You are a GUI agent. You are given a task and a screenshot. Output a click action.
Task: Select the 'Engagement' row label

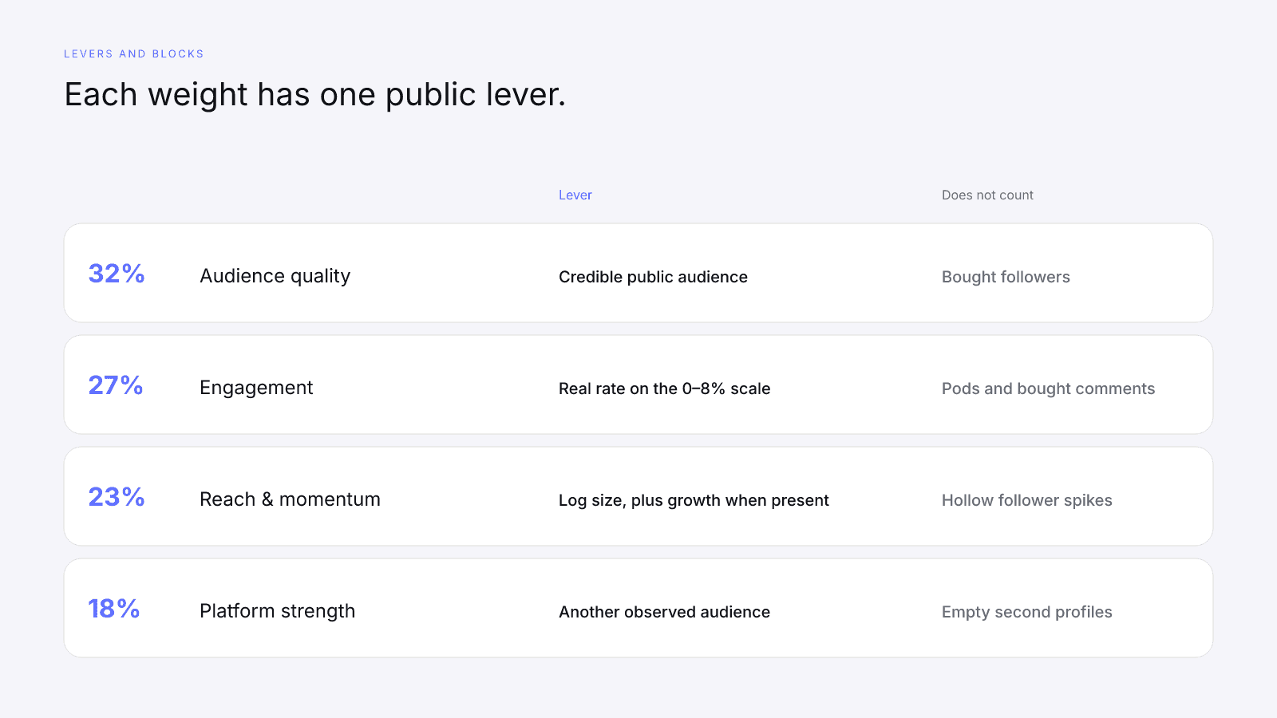click(256, 388)
